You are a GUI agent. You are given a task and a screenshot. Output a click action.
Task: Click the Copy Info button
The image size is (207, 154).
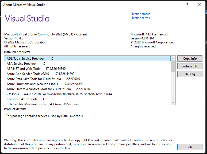[x=190, y=59]
